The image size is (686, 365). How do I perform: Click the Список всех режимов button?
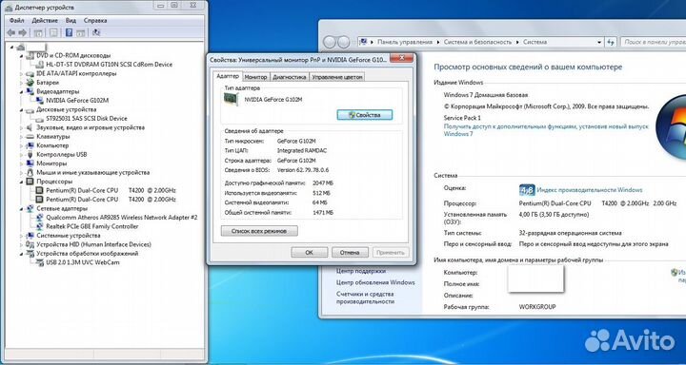[259, 231]
